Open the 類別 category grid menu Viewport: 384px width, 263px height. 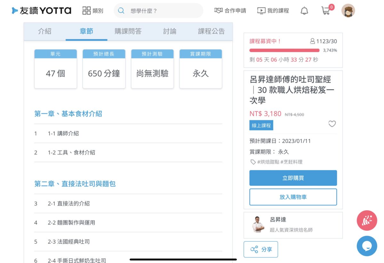point(93,11)
